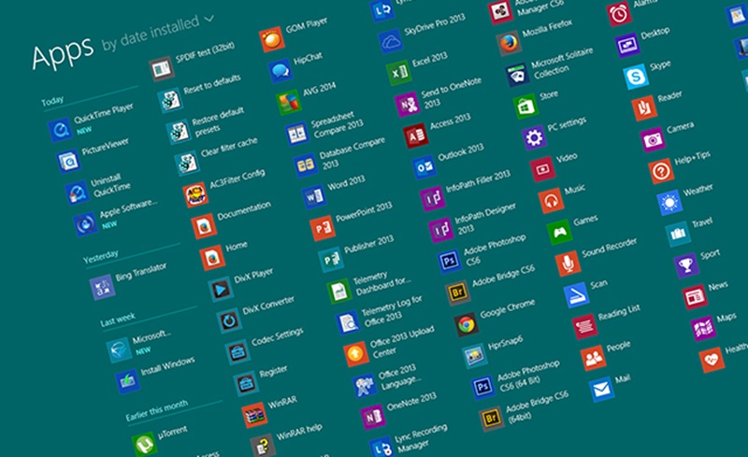Launch Adobe Bridge CS6 (64bit) icon
The image size is (748, 457).
492,419
